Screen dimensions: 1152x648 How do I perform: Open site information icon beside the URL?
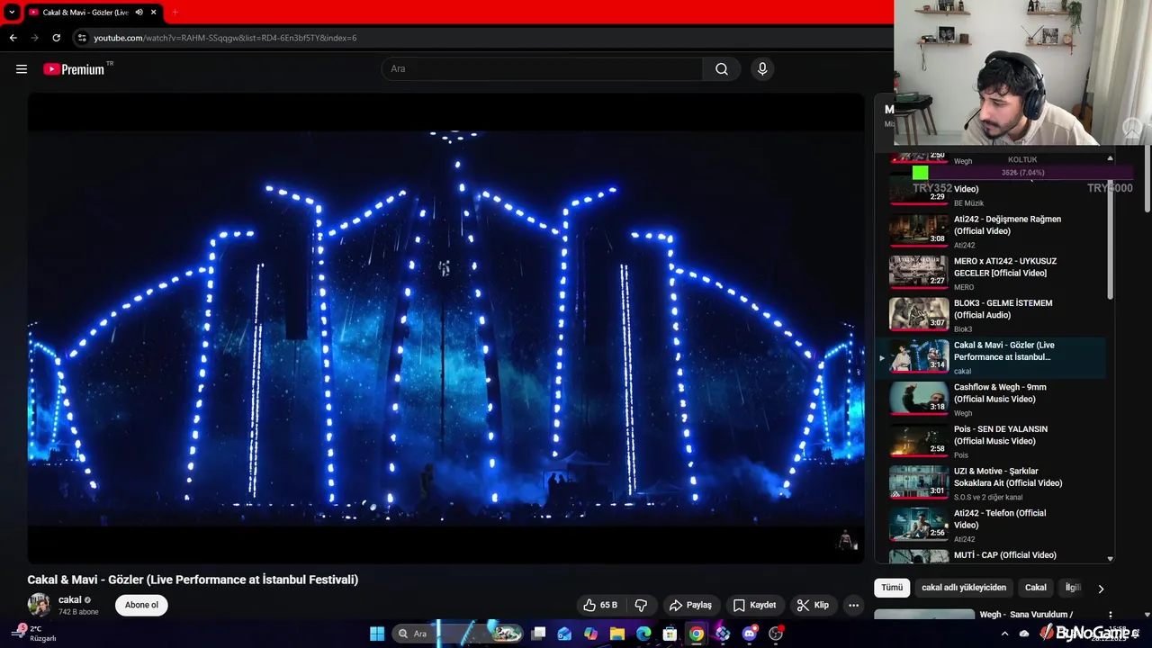[82, 38]
